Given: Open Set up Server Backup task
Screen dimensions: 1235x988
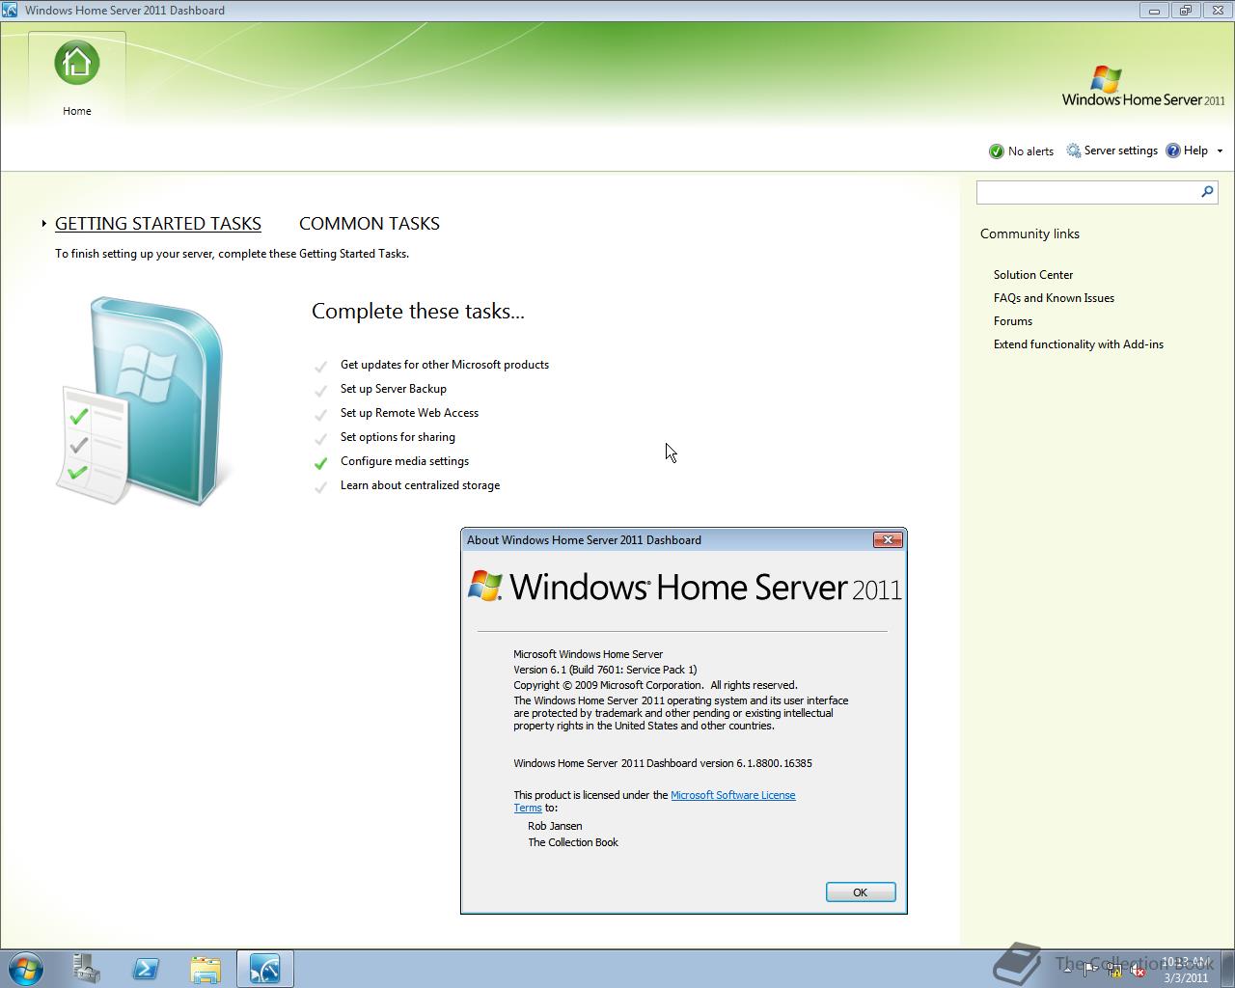Looking at the screenshot, I should click(394, 389).
